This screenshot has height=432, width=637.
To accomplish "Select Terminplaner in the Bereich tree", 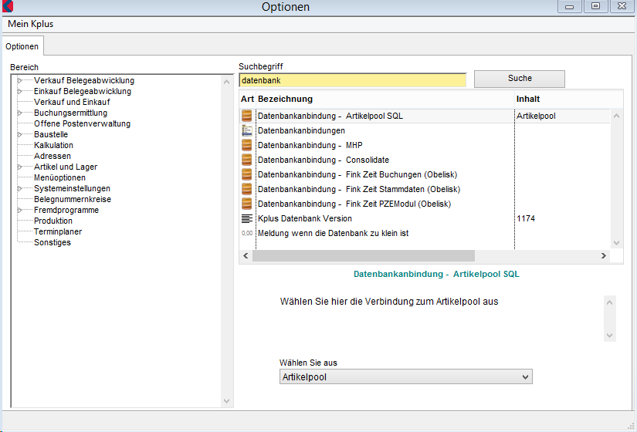I will click(58, 231).
